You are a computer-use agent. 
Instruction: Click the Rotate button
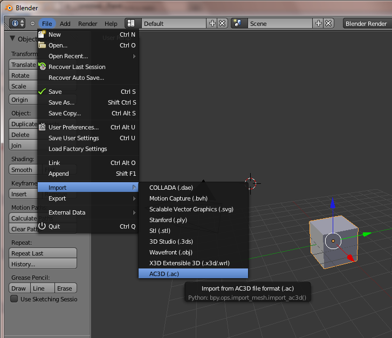pos(23,75)
